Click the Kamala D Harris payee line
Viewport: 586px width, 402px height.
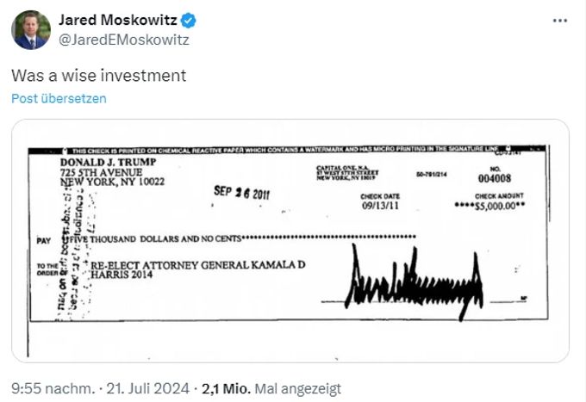click(197, 269)
